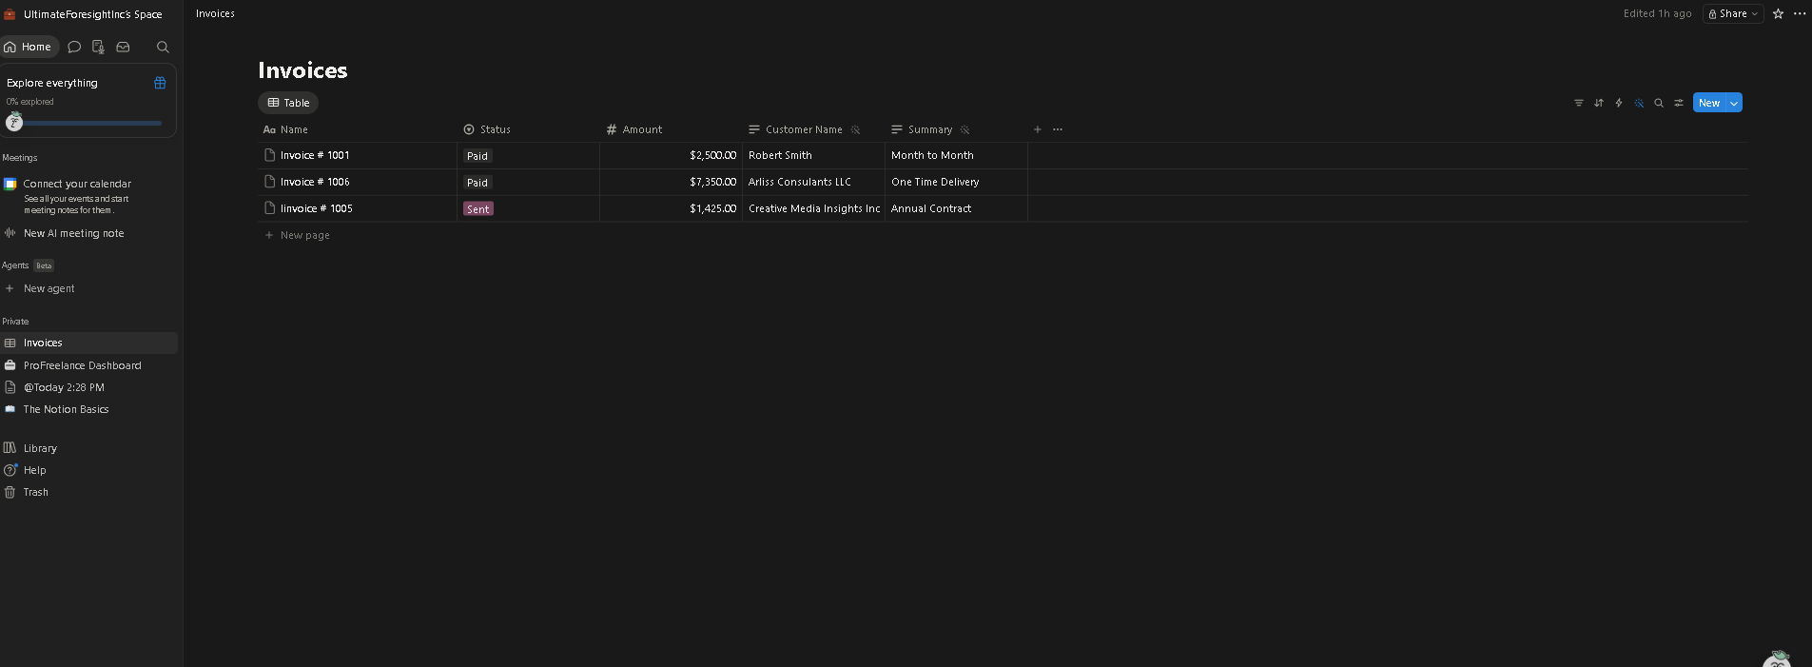The height and width of the screenshot is (667, 1812).
Task: Expand the New button dropdown arrow
Action: [x=1734, y=103]
